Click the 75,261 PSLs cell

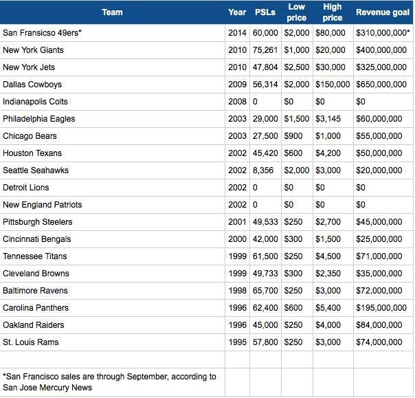(265, 50)
